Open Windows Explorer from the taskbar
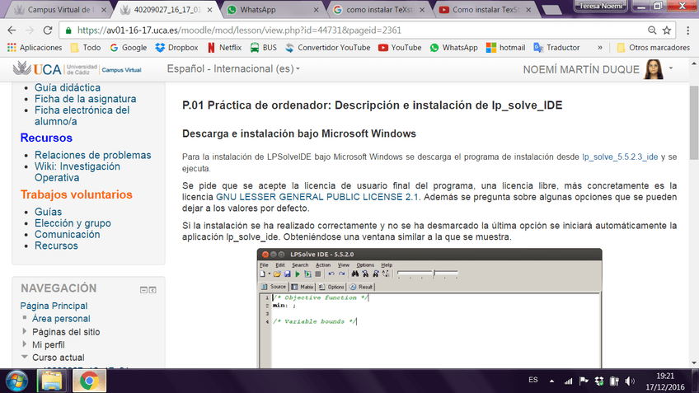This screenshot has width=699, height=393. point(51,380)
